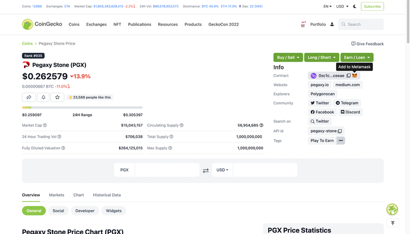Click the Search input box
Screen dimensions: 410x234
click(361, 24)
